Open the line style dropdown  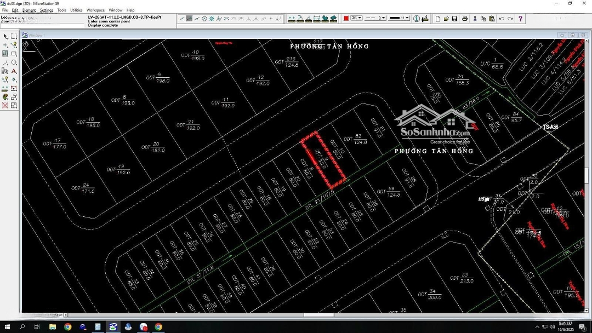[x=375, y=18]
